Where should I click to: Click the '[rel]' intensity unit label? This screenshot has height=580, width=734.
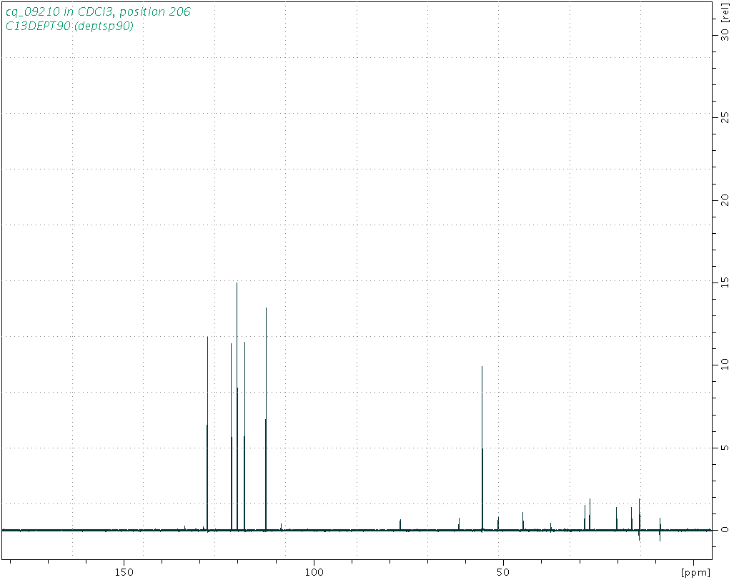(x=725, y=13)
